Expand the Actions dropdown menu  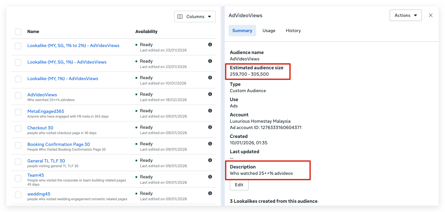tap(406, 15)
